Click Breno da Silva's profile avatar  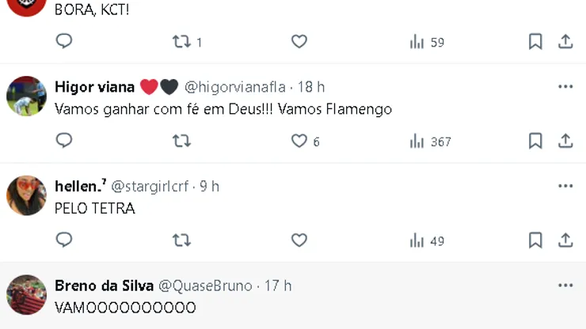click(26, 295)
